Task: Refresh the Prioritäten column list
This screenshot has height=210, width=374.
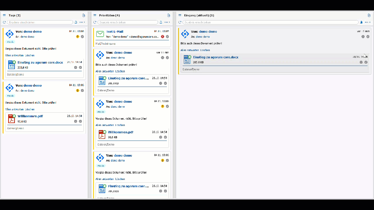Action: coord(95,22)
